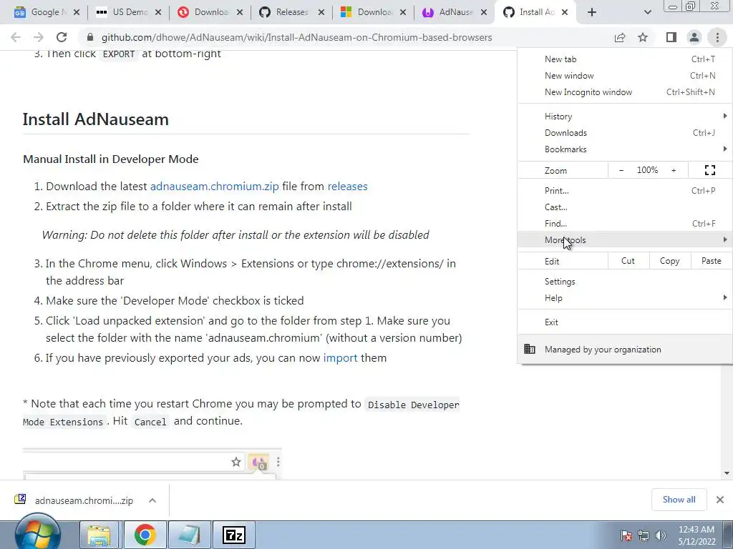Increase zoom with plus button
The image size is (733, 549).
(674, 170)
